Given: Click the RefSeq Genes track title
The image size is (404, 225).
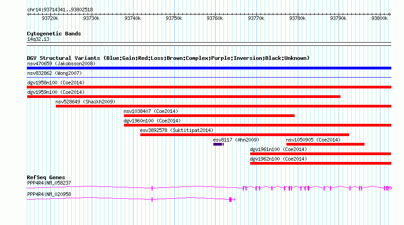Looking at the screenshot, I should pos(46,177).
